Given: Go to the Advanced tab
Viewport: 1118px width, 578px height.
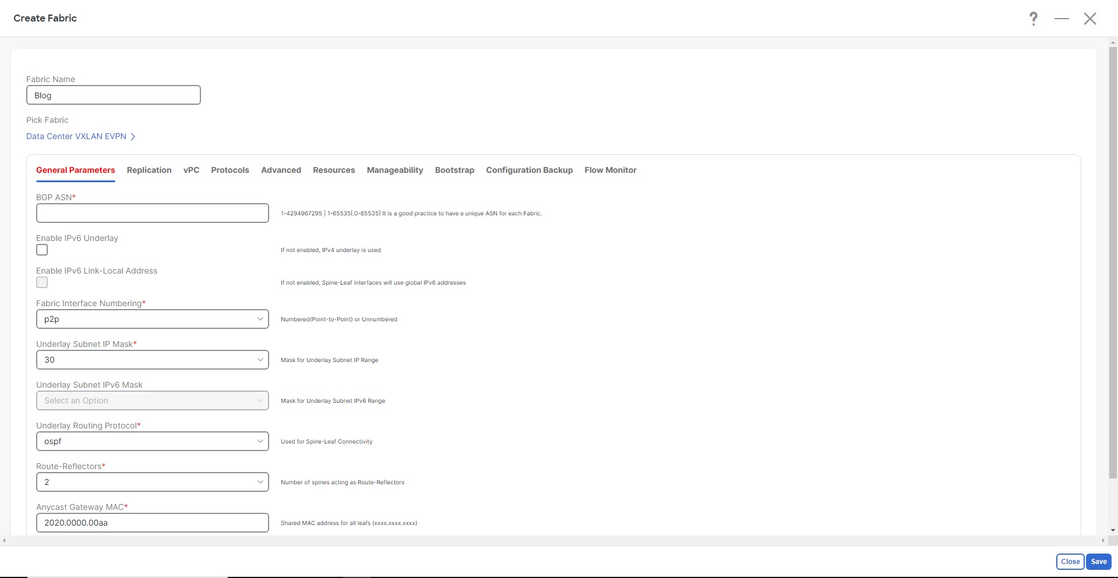Looking at the screenshot, I should [x=281, y=170].
